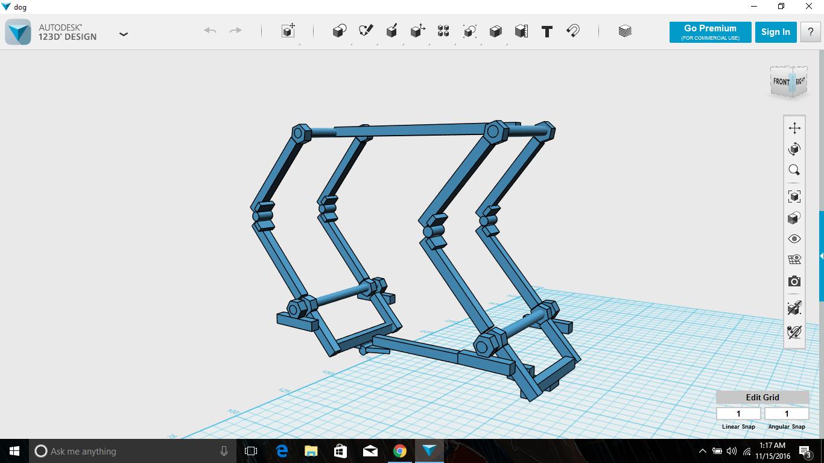
Task: Select the Pan navigation tool
Action: click(x=794, y=128)
